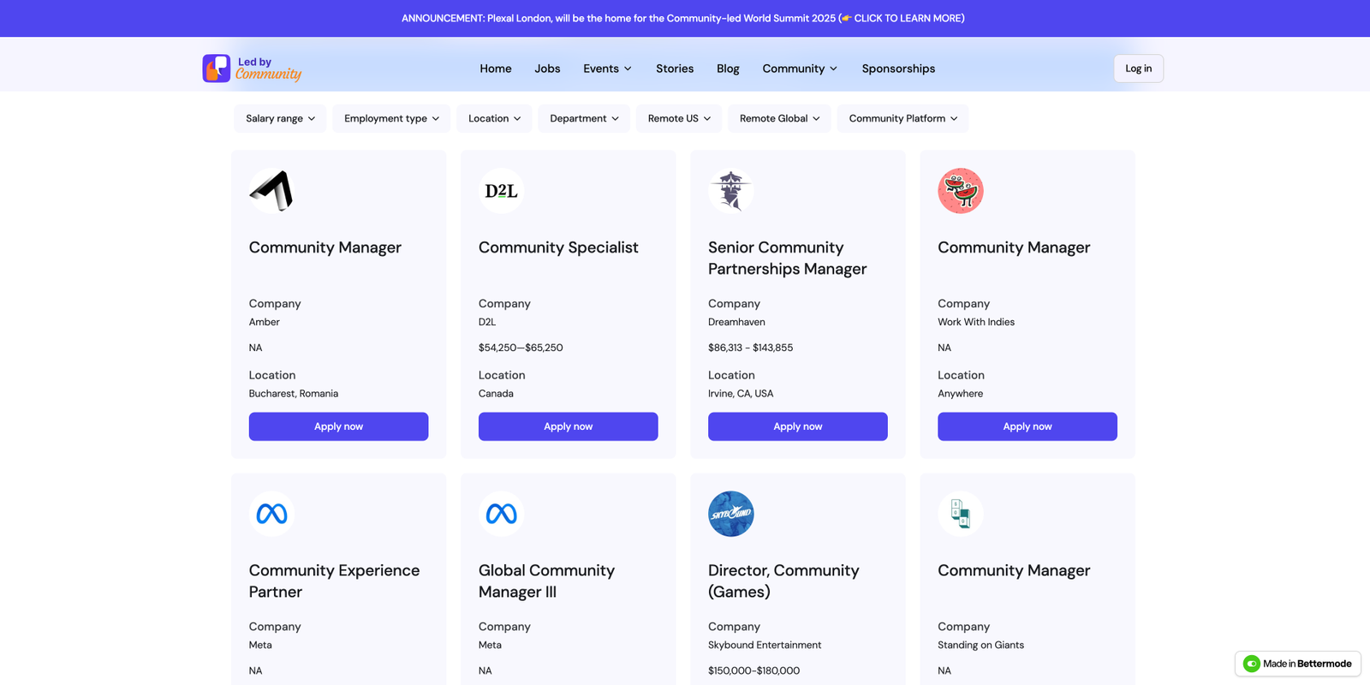Open the Community Specialist job title
Screen dimensions: 1370x685
coord(558,247)
